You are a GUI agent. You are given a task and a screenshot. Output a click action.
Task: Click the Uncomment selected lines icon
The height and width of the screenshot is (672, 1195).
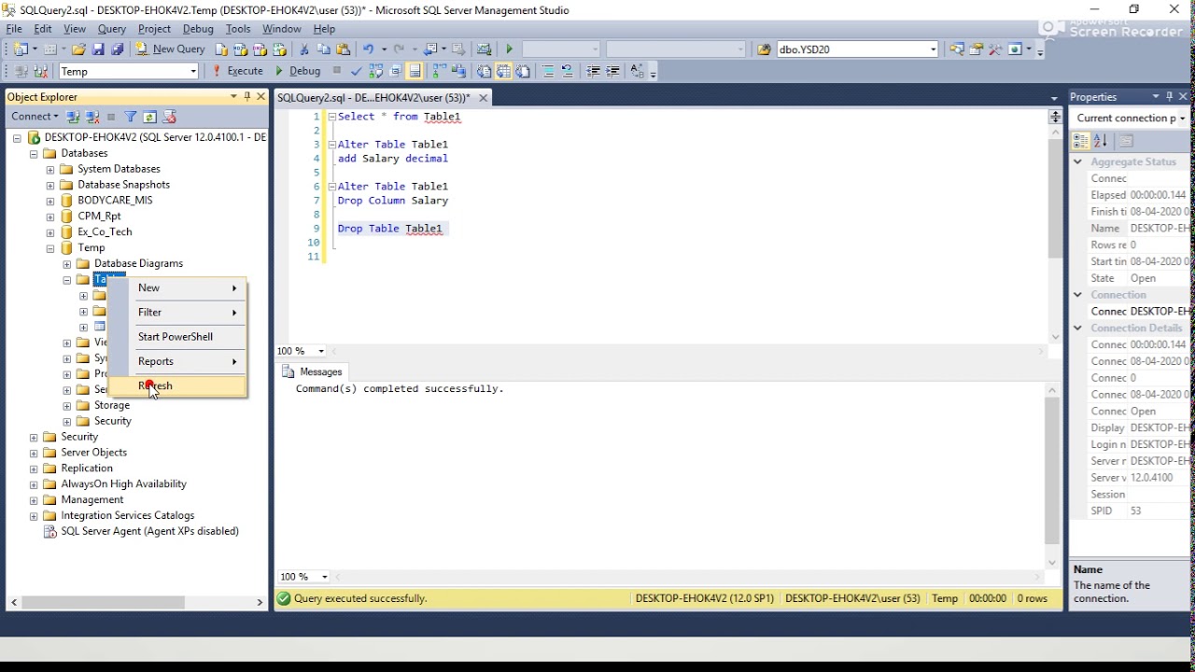click(x=568, y=71)
